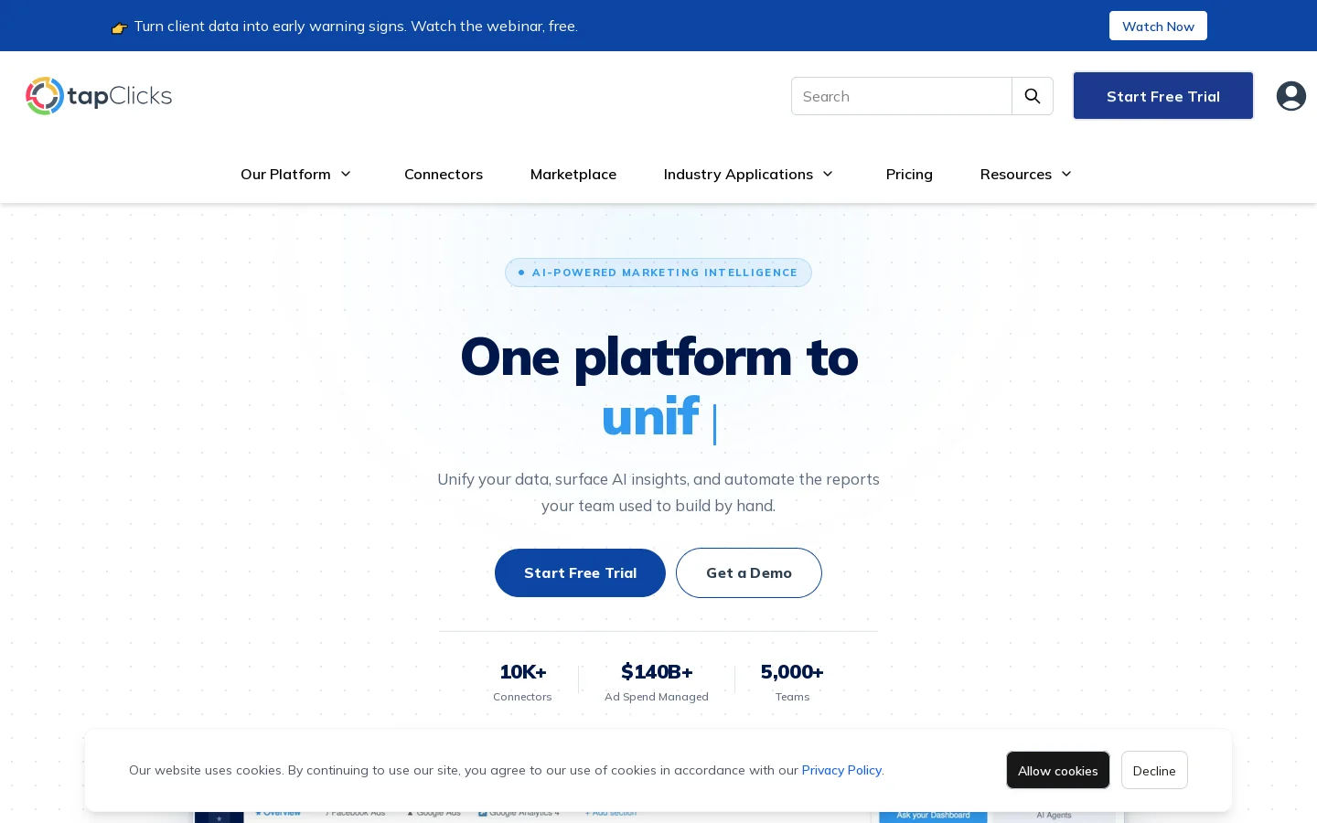Accept with Allow cookies button
This screenshot has width=1317, height=823.
1058,770
